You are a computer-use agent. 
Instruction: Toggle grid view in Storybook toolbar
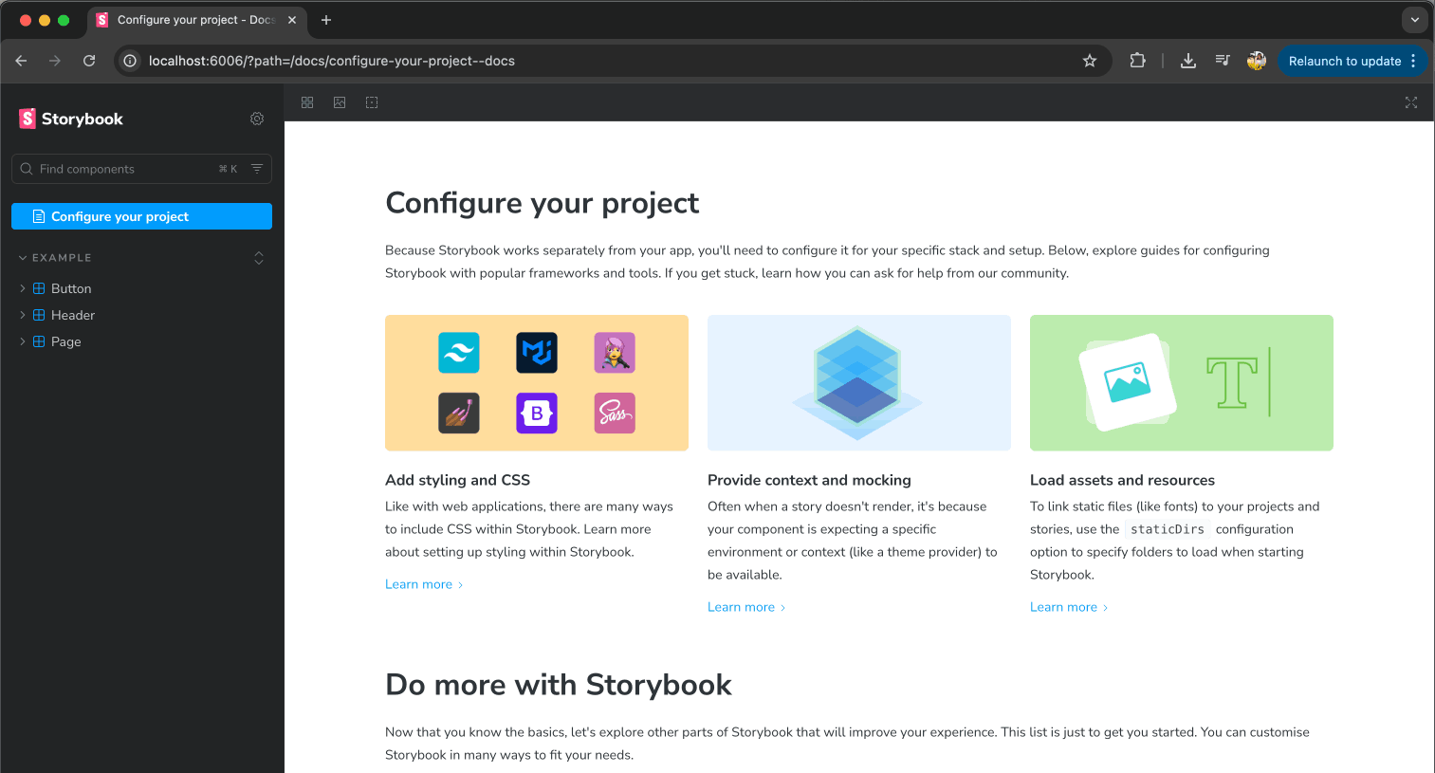click(x=307, y=102)
